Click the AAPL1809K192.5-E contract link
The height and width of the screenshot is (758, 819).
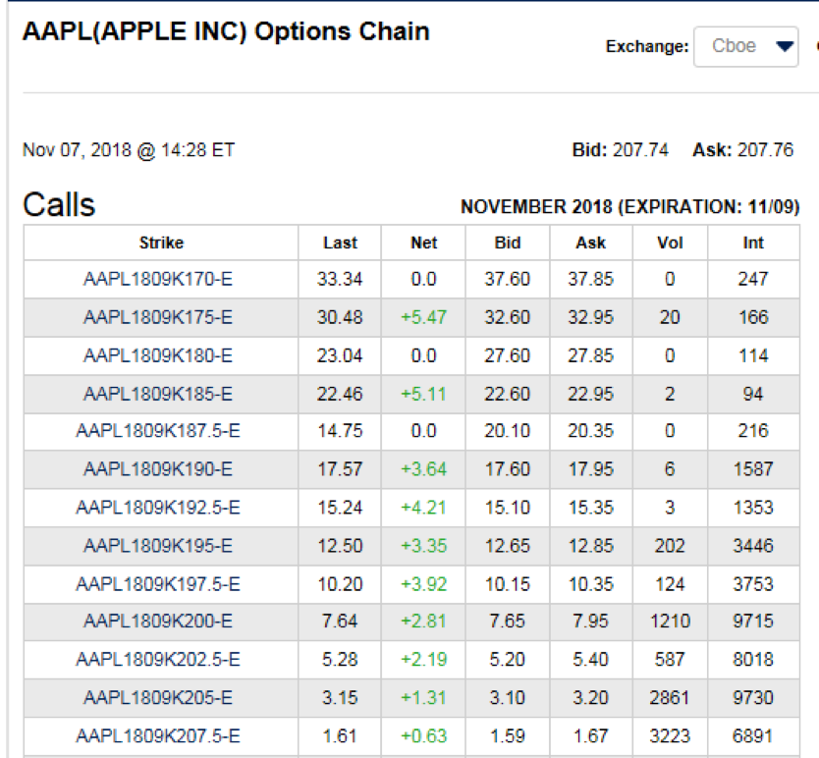(x=158, y=509)
